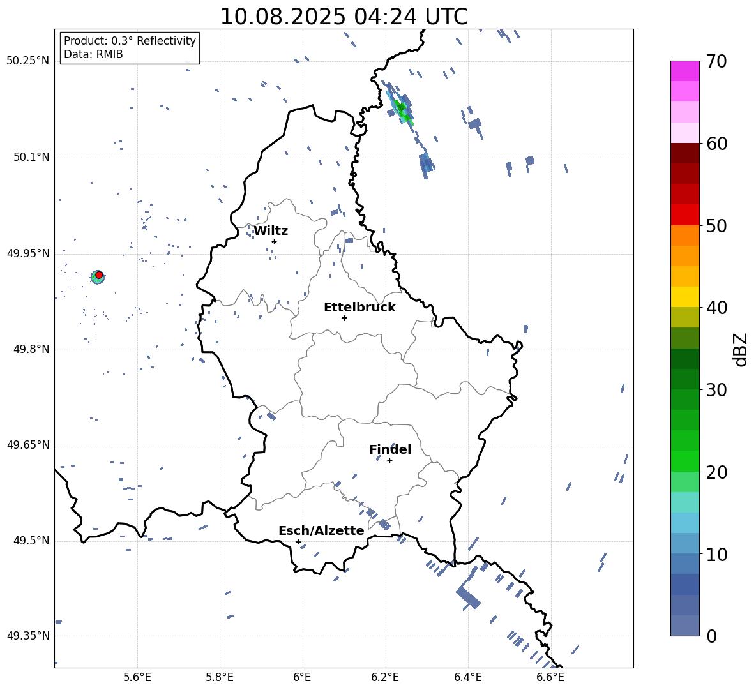Viewport: 756px width, 690px height.
Task: Pick the yellow colorbar swatch just above 40
Action: click(684, 297)
